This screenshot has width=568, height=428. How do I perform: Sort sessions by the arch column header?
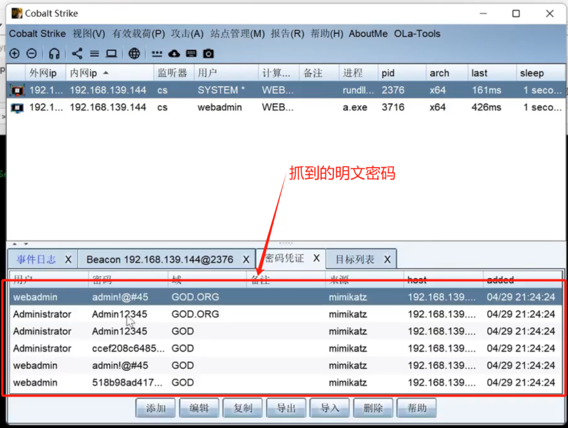(x=447, y=73)
